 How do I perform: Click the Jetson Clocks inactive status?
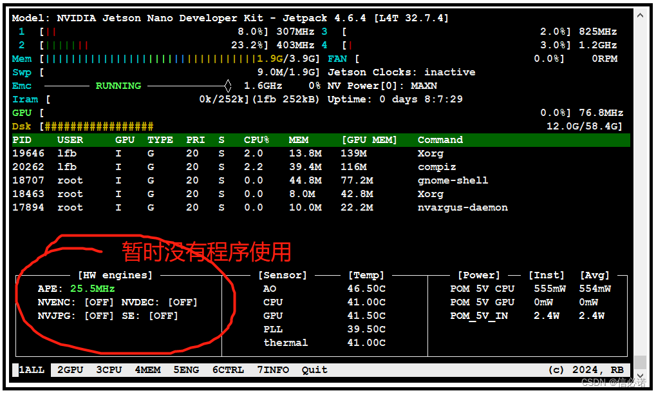pyautogui.click(x=402, y=72)
